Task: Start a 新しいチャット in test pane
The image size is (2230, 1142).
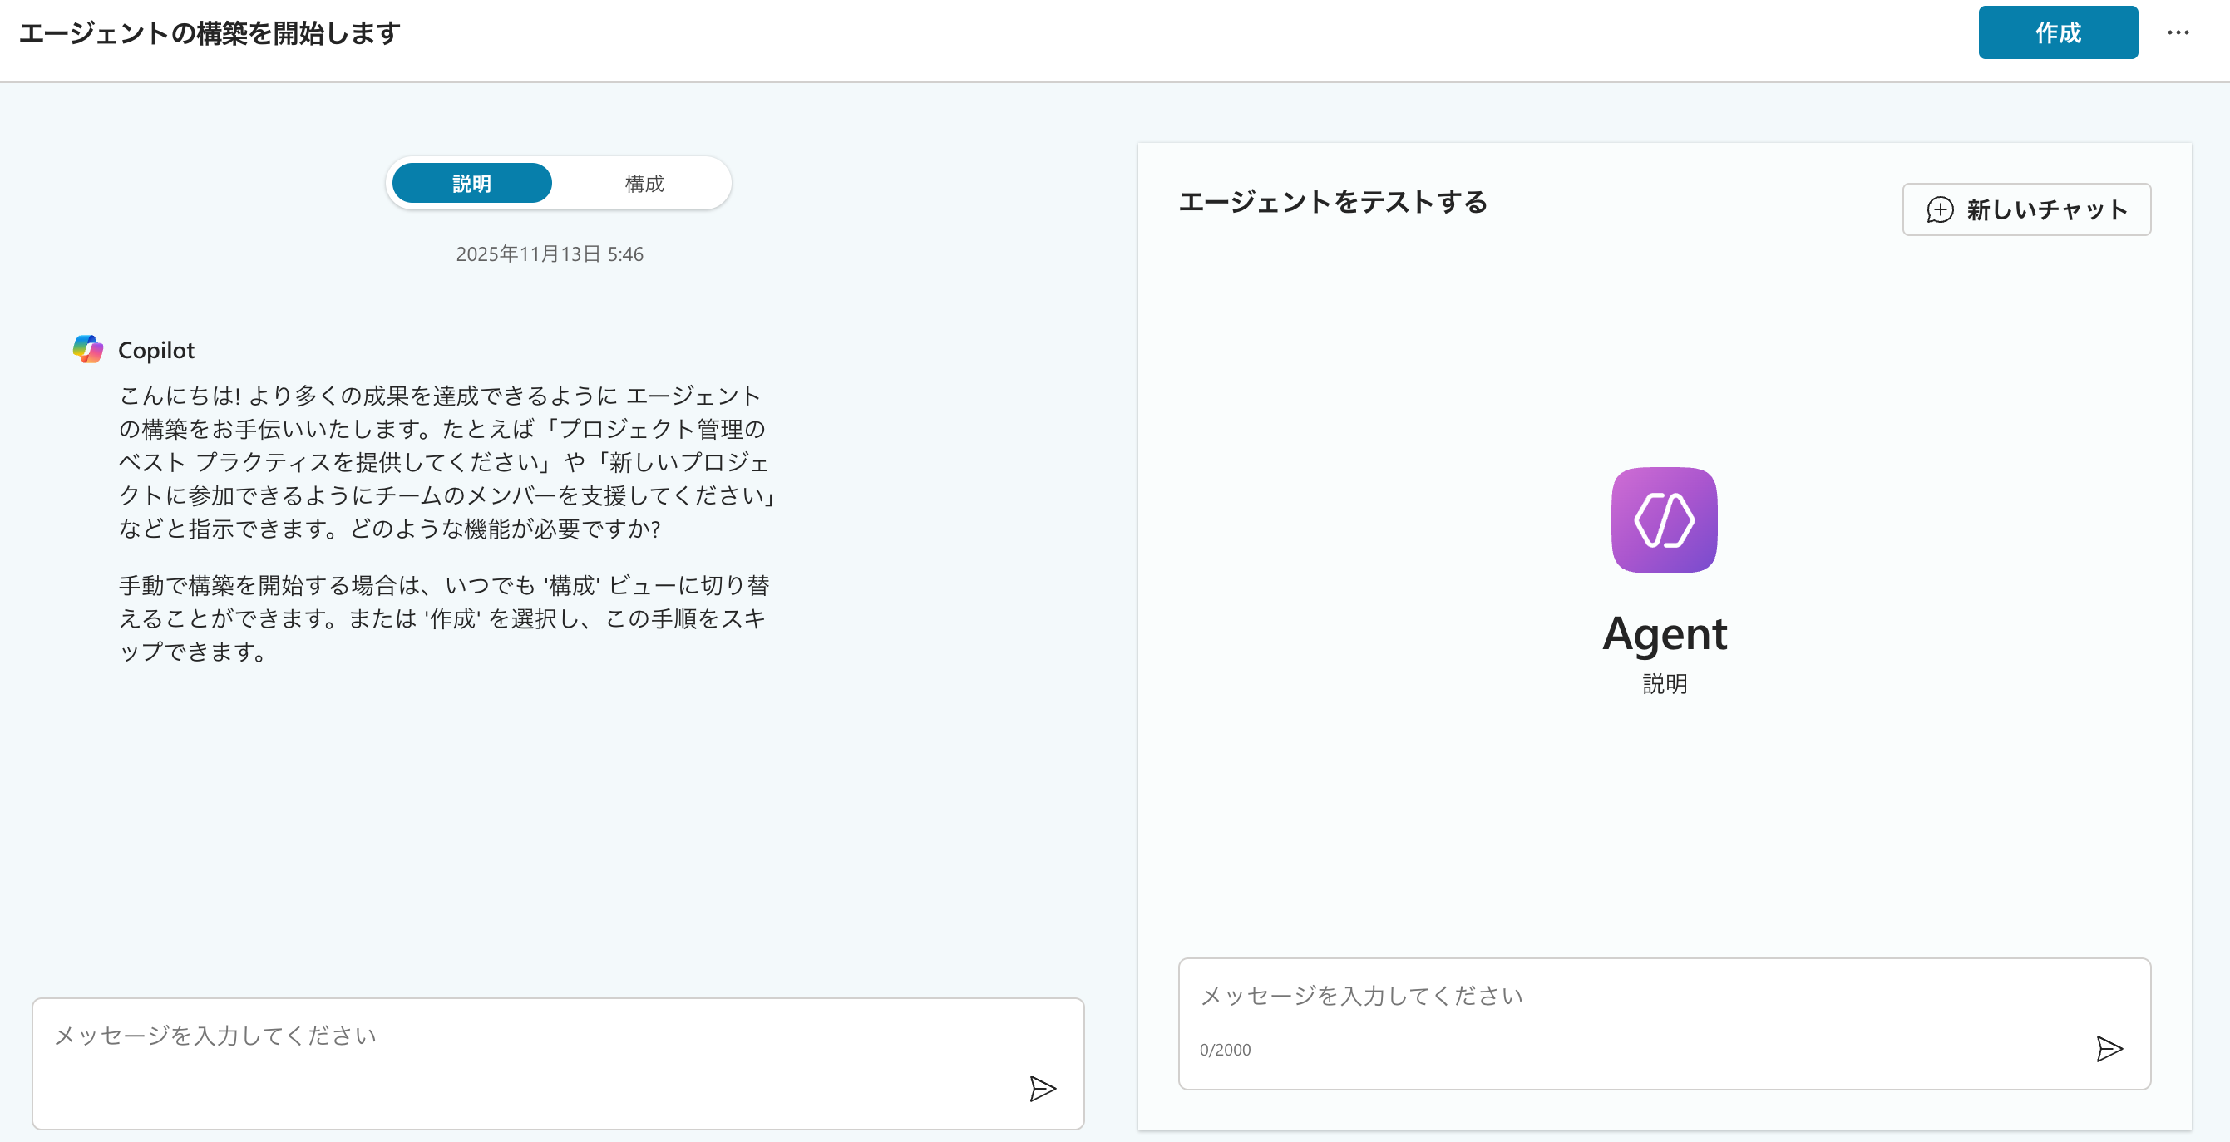Action: click(x=2025, y=209)
